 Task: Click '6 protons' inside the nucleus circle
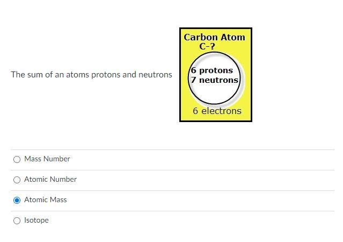pyautogui.click(x=212, y=70)
